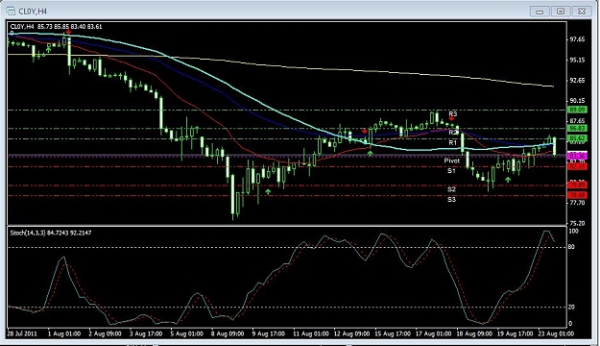Image resolution: width=600 pixels, height=346 pixels.
Task: Click the green 89.09 price tag
Action: tap(577, 110)
